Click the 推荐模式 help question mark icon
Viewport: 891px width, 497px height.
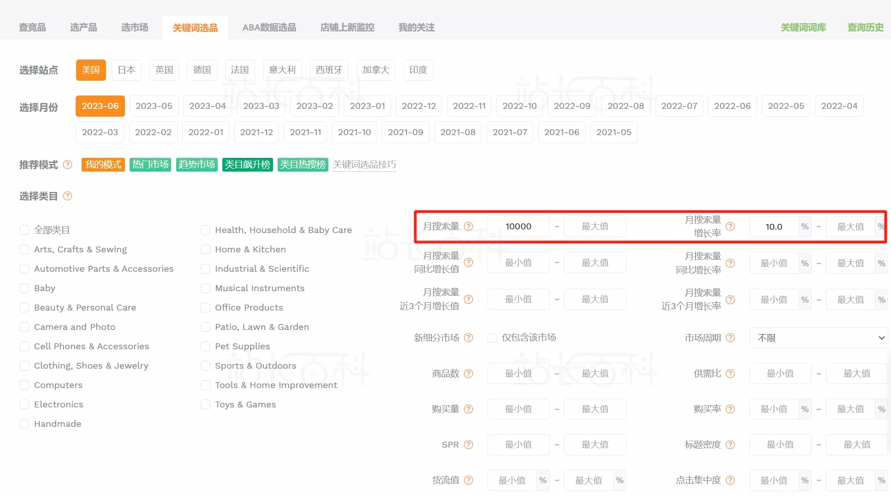click(67, 165)
